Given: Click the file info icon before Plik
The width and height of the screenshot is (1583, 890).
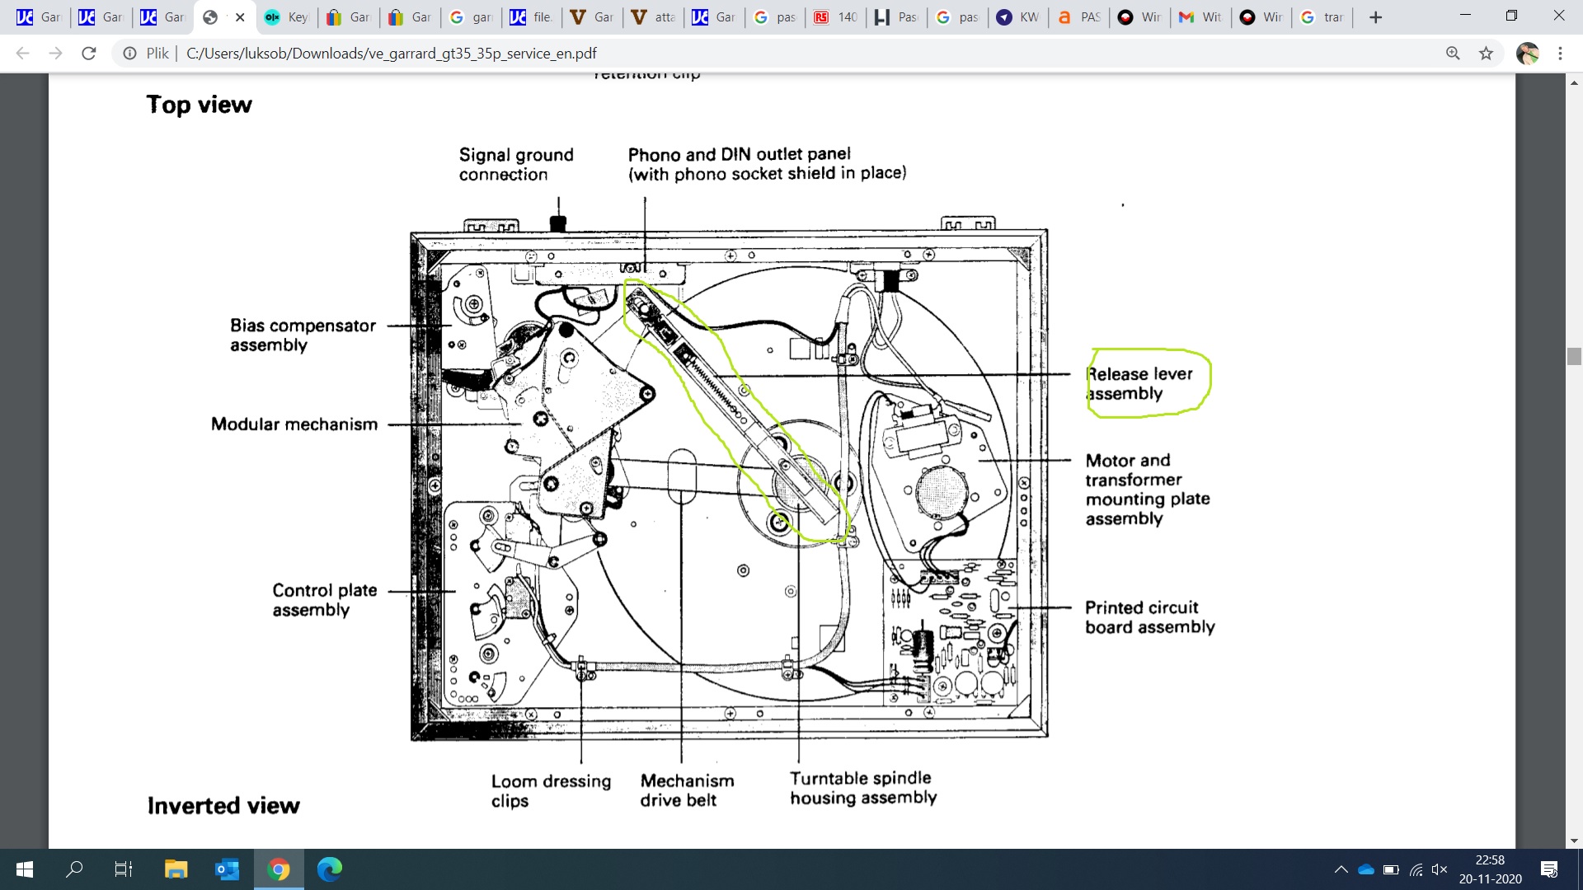Looking at the screenshot, I should tap(129, 54).
